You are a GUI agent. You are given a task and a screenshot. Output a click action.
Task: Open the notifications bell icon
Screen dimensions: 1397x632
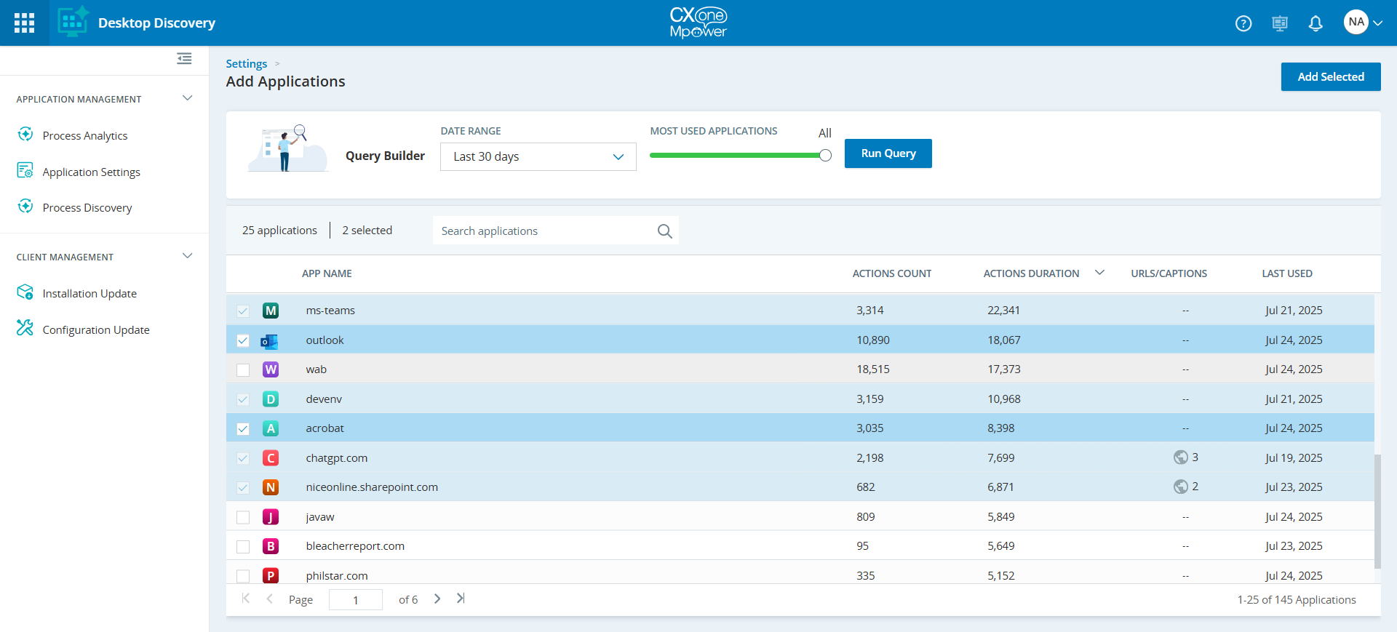coord(1316,23)
